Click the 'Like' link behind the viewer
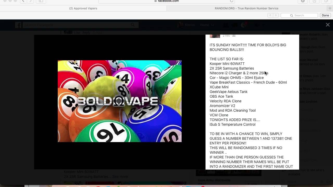Screen dimensions: 333x187 [77, 32]
